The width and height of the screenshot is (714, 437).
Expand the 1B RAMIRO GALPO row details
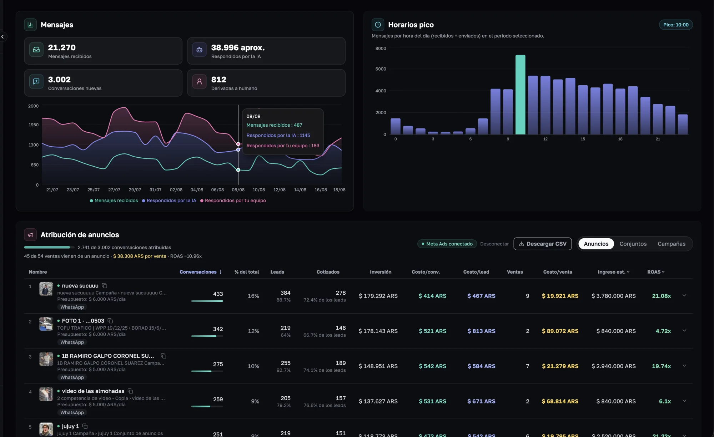pyautogui.click(x=684, y=366)
